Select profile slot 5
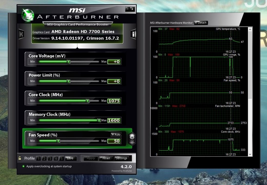Image resolution: width=267 pixels, height=185 pixels. click(x=62, y=158)
